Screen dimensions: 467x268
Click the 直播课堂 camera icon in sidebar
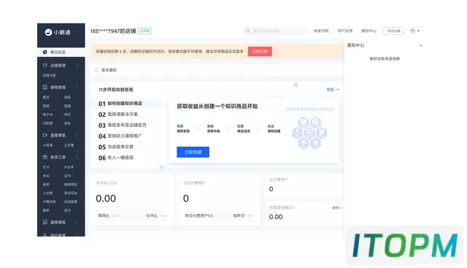click(x=45, y=135)
